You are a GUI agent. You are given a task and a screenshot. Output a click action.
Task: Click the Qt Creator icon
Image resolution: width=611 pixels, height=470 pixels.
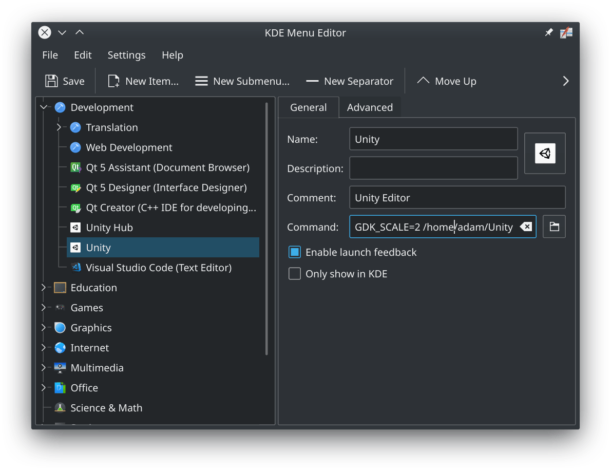click(75, 208)
